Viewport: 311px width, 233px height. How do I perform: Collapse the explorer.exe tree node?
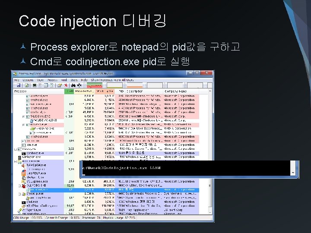[16, 161]
